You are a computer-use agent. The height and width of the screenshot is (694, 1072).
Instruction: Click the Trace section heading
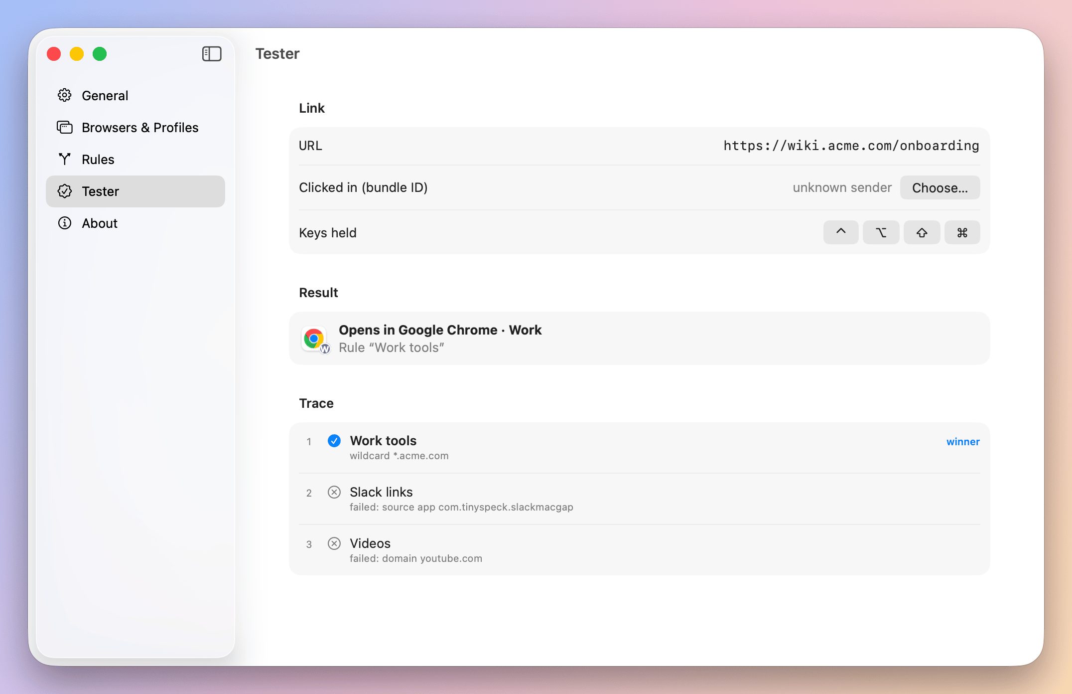316,403
